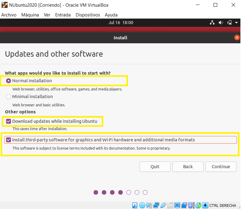Viewport: 241px width, 209px height.
Task: Click the shared folders icon in VirtualBox status bar
Action: point(170,205)
